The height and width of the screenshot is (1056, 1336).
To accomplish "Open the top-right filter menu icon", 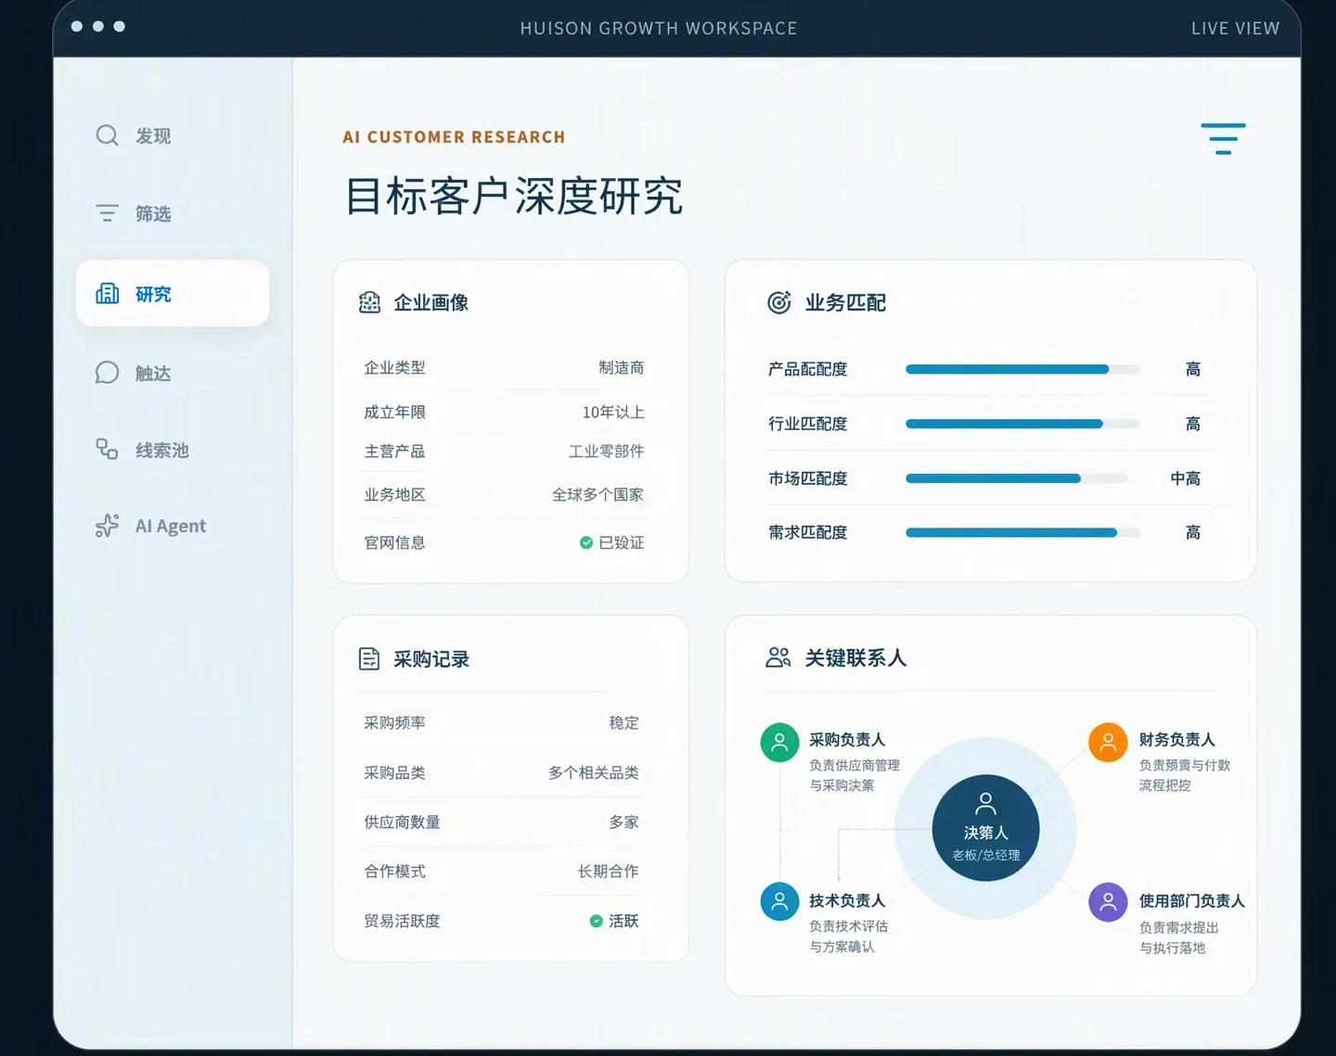I will pos(1223,138).
